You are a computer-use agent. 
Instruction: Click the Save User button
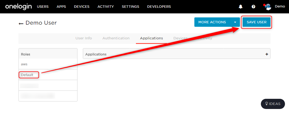pos(257,22)
